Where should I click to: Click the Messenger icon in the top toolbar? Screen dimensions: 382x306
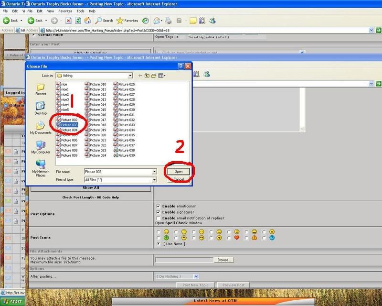coord(212,21)
